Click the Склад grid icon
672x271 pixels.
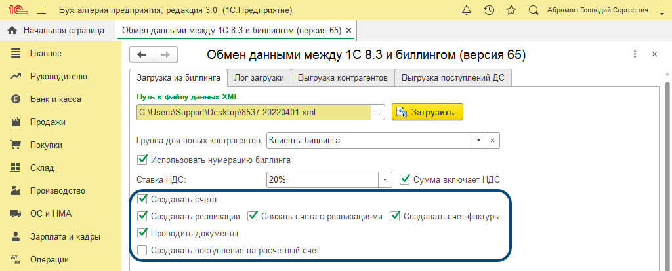(x=16, y=168)
